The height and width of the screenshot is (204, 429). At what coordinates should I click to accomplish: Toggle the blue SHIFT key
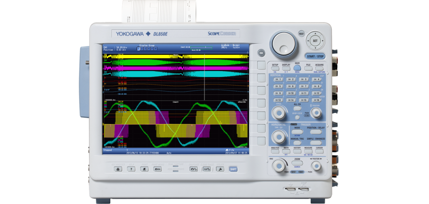coord(233,169)
